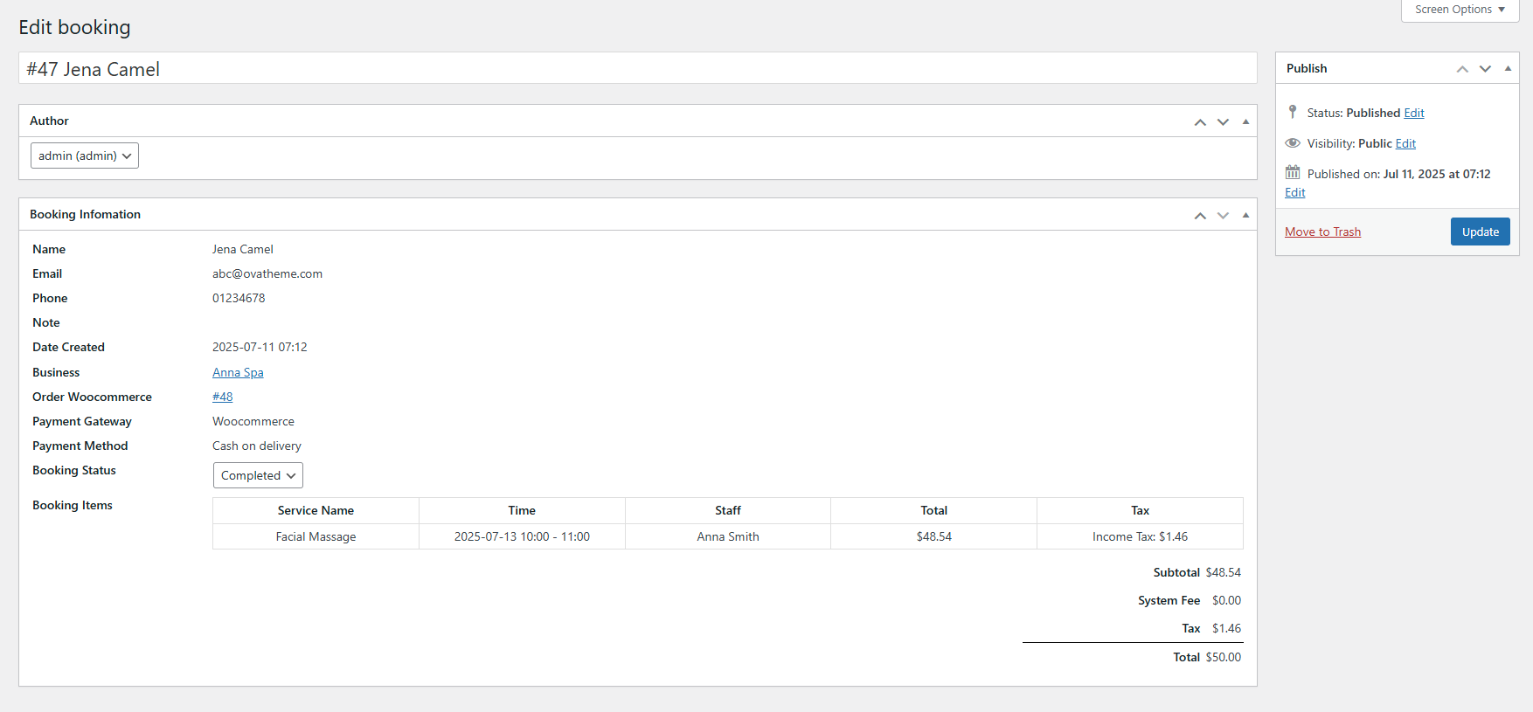Click the Update button
Image resolution: width=1533 pixels, height=712 pixels.
[x=1480, y=232]
